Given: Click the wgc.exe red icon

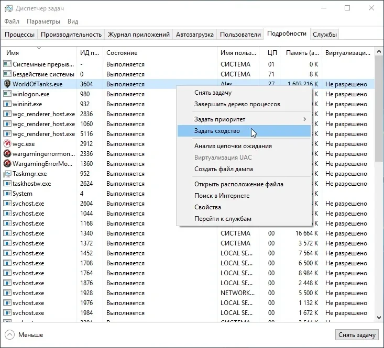Looking at the screenshot, I should pyautogui.click(x=7, y=144).
